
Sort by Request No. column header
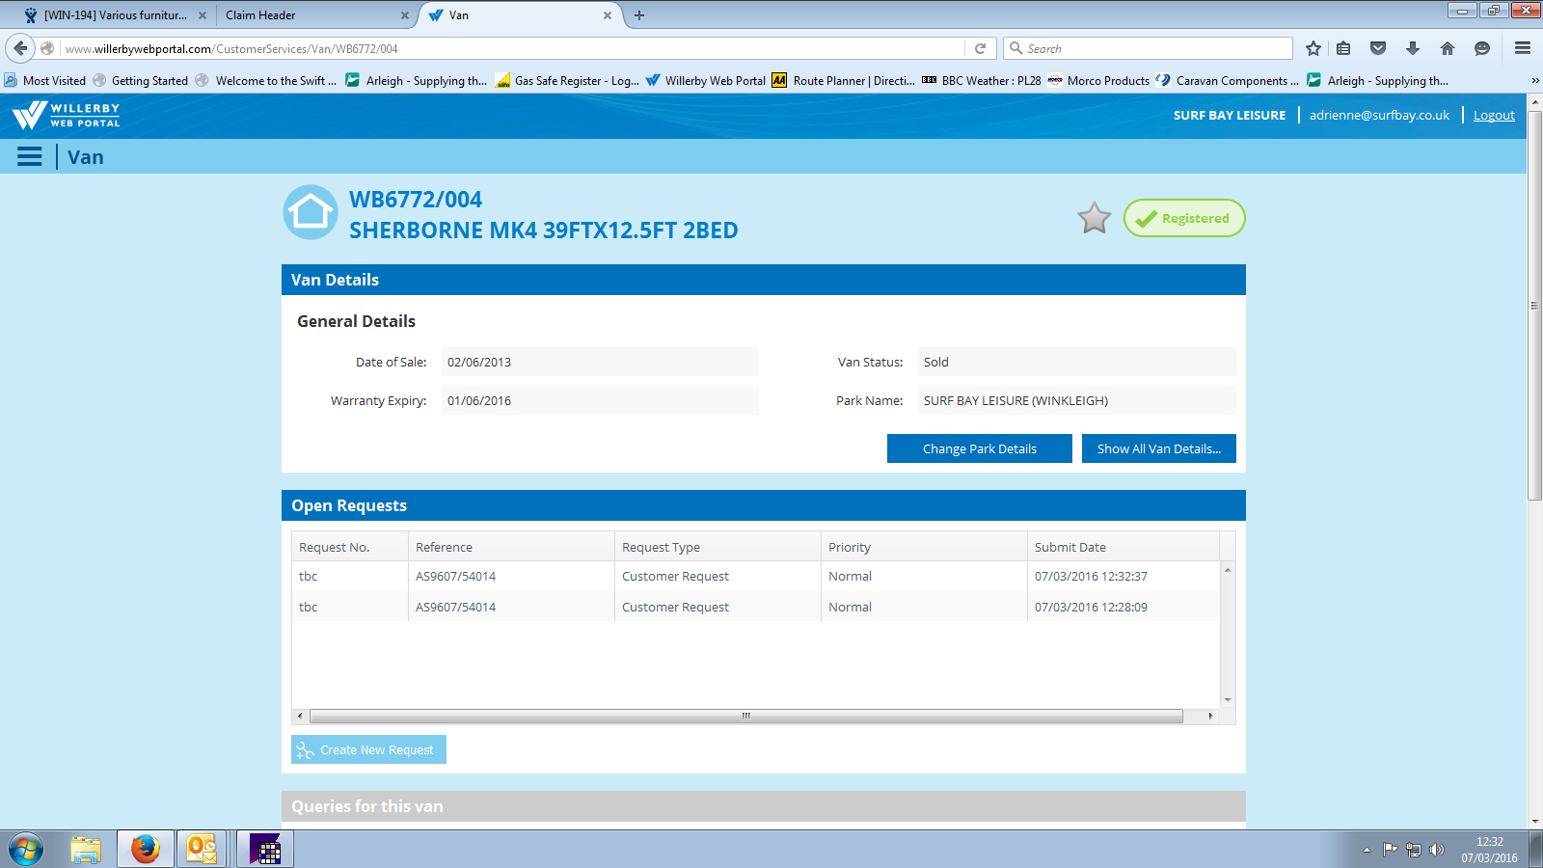click(350, 547)
